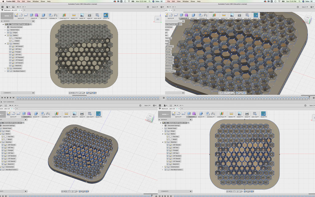Click the Measure icon above INSPECT in top-left window
The image size is (315, 197).
74,15
